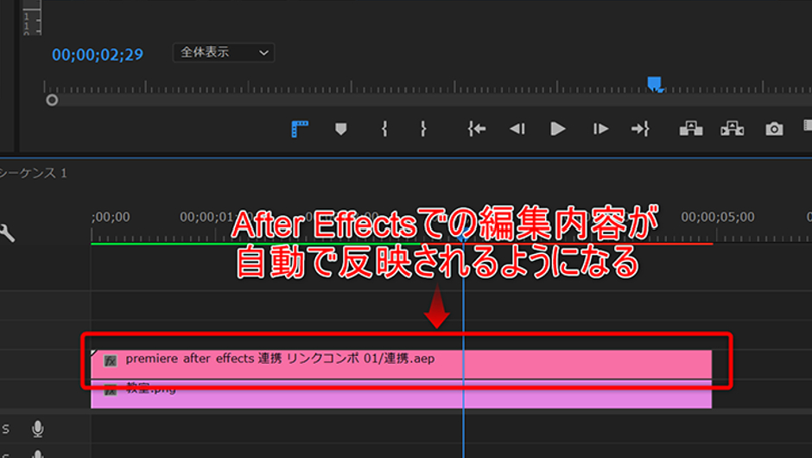Export a frame with the camera icon
Viewport: 812px width, 458px height.
click(x=774, y=129)
